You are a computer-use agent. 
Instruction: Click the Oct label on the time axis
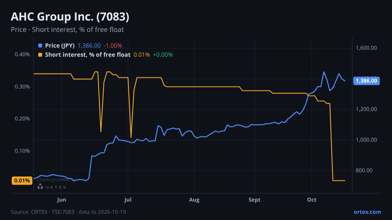tap(312, 200)
